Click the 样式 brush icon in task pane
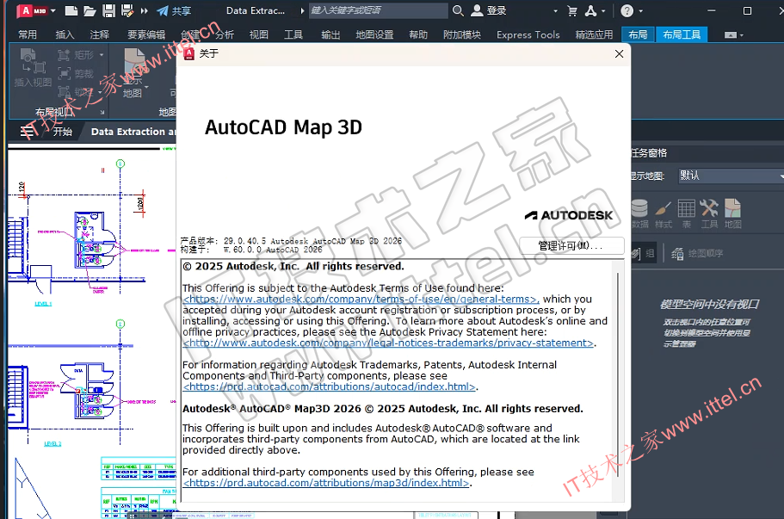Image resolution: width=784 pixels, height=519 pixels. 663,213
